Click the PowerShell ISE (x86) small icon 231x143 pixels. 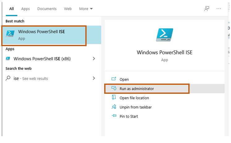(x=8, y=58)
